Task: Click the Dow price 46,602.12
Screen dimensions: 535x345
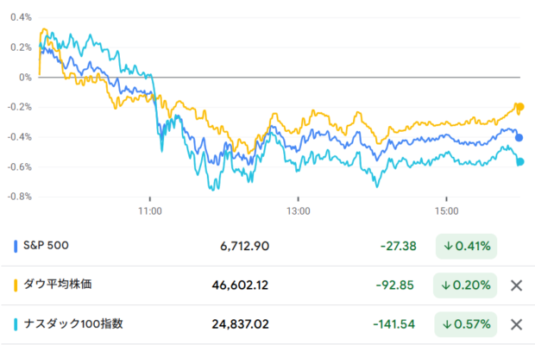Action: 241,285
